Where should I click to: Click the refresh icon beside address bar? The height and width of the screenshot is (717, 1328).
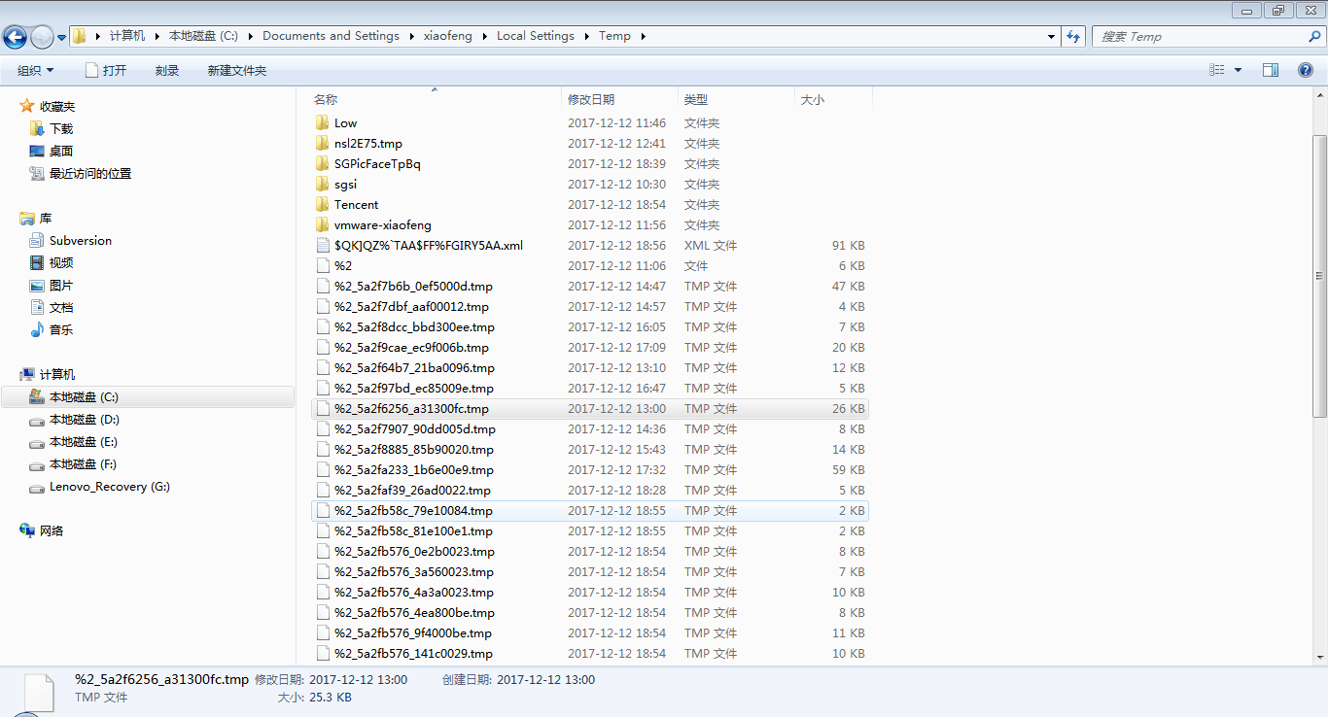[x=1073, y=36]
